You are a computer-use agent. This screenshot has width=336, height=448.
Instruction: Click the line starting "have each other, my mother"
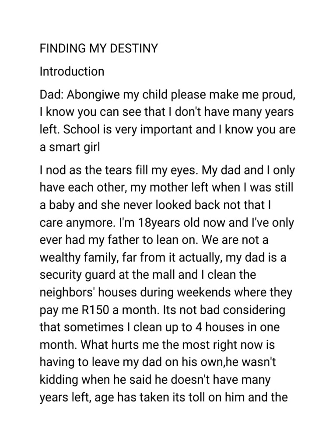click(166, 188)
